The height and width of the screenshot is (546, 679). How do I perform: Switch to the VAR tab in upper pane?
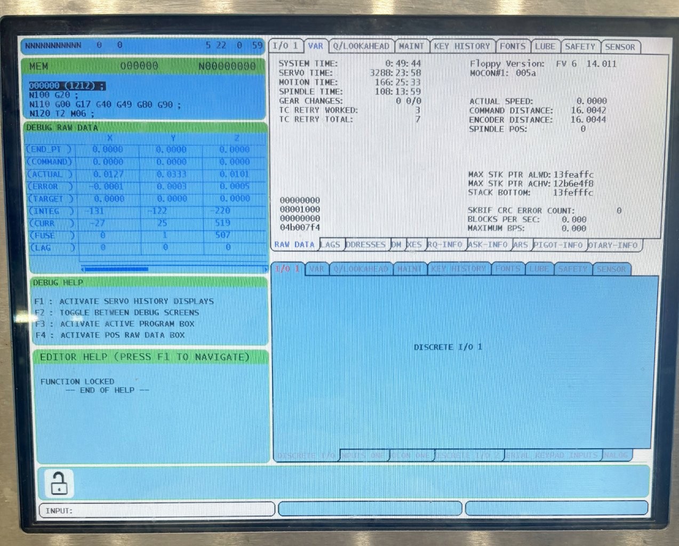(315, 46)
